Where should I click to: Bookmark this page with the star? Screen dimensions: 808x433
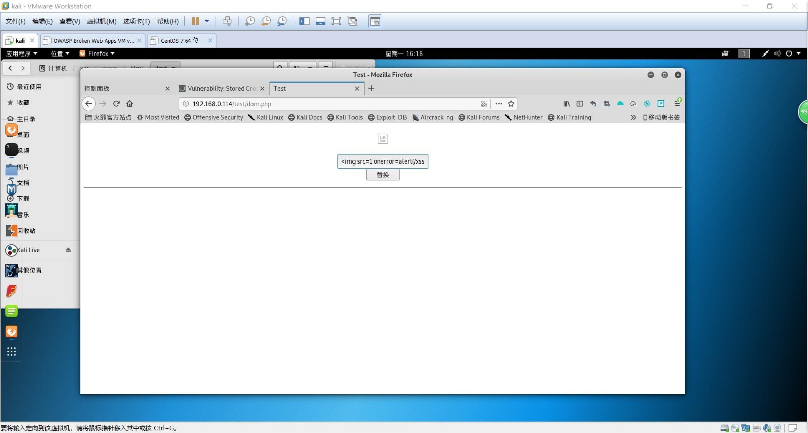coord(511,104)
